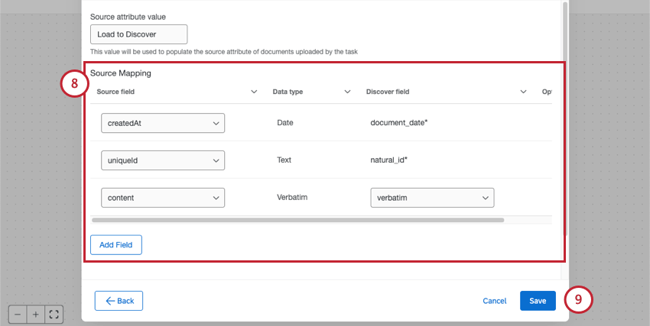650x326 pixels.
Task: Click the Add Field button
Action: pyautogui.click(x=116, y=245)
